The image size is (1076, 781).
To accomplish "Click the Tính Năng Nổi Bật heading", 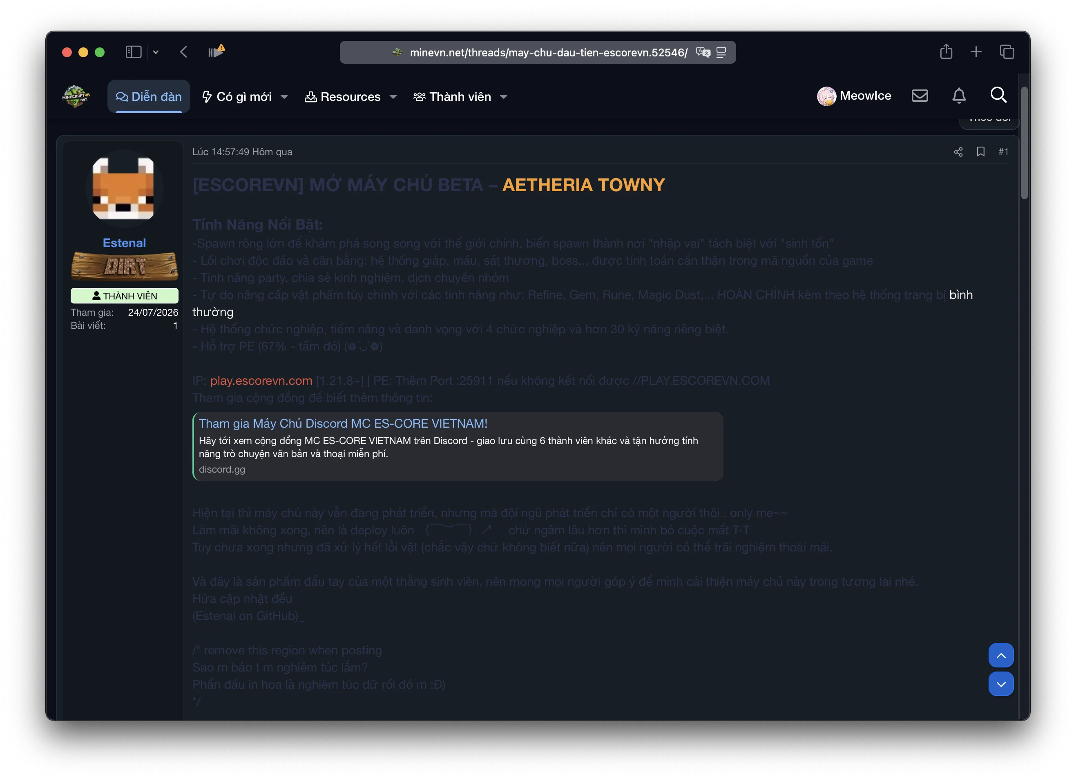I will tap(258, 224).
